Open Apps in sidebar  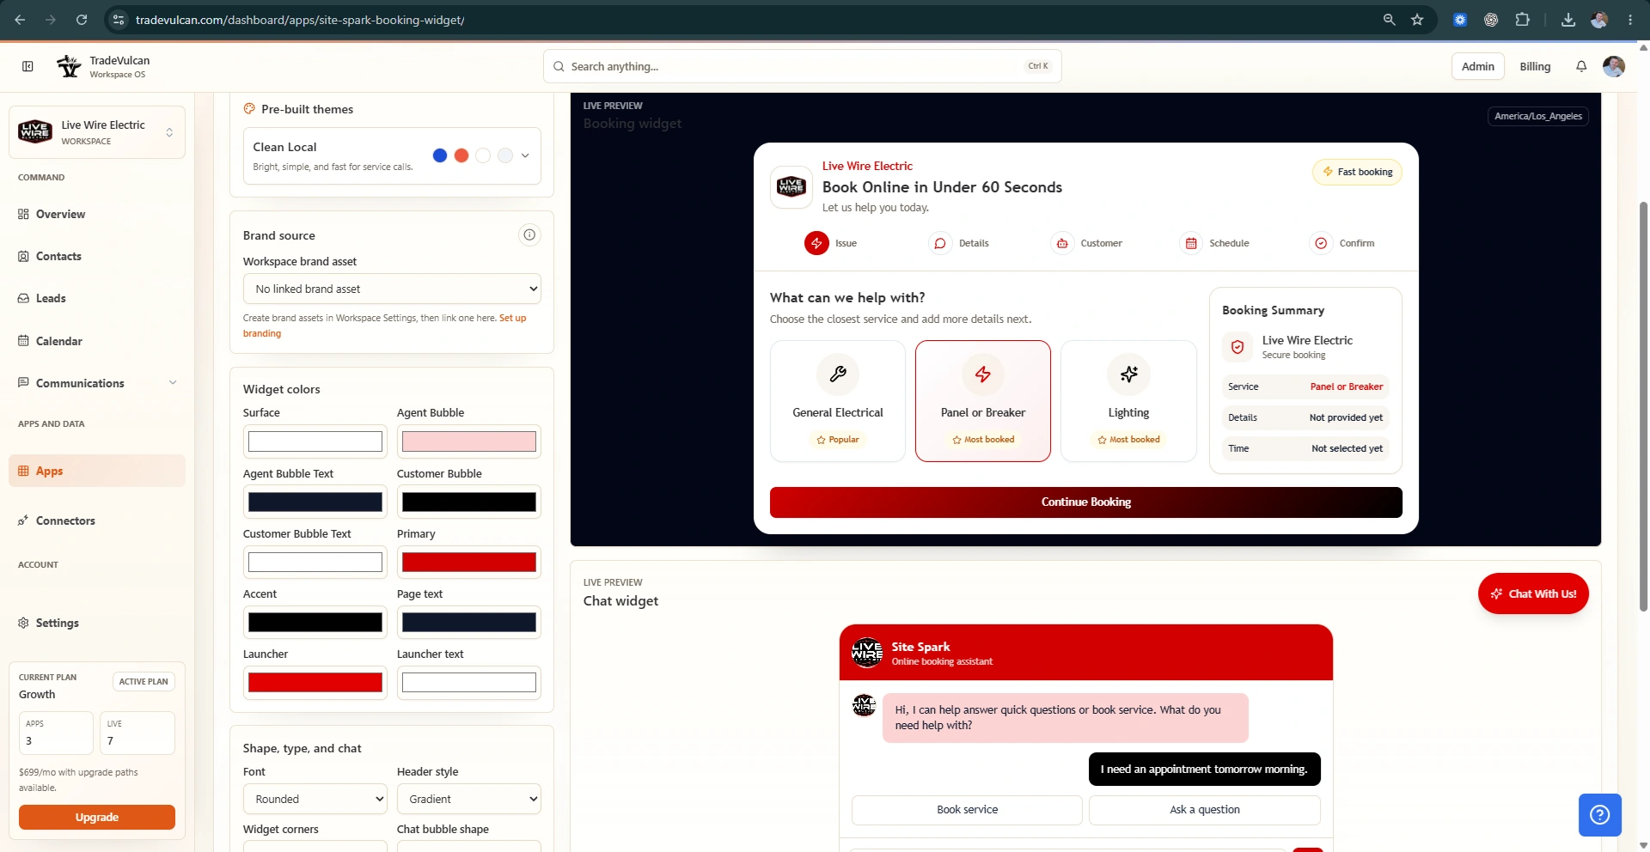(97, 471)
